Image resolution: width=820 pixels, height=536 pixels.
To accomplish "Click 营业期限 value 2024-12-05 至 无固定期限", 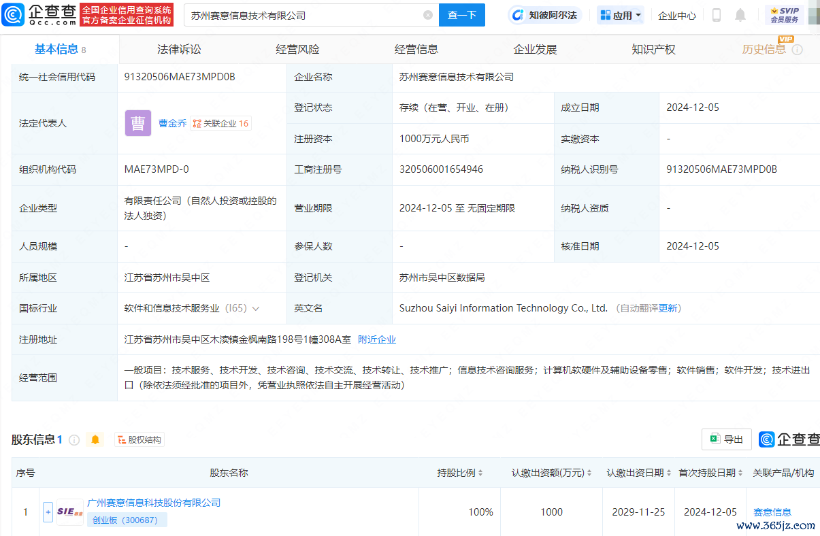I will point(457,208).
